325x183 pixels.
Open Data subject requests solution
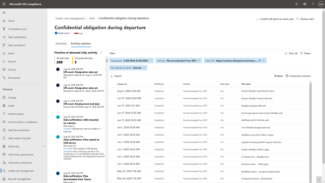point(19,138)
